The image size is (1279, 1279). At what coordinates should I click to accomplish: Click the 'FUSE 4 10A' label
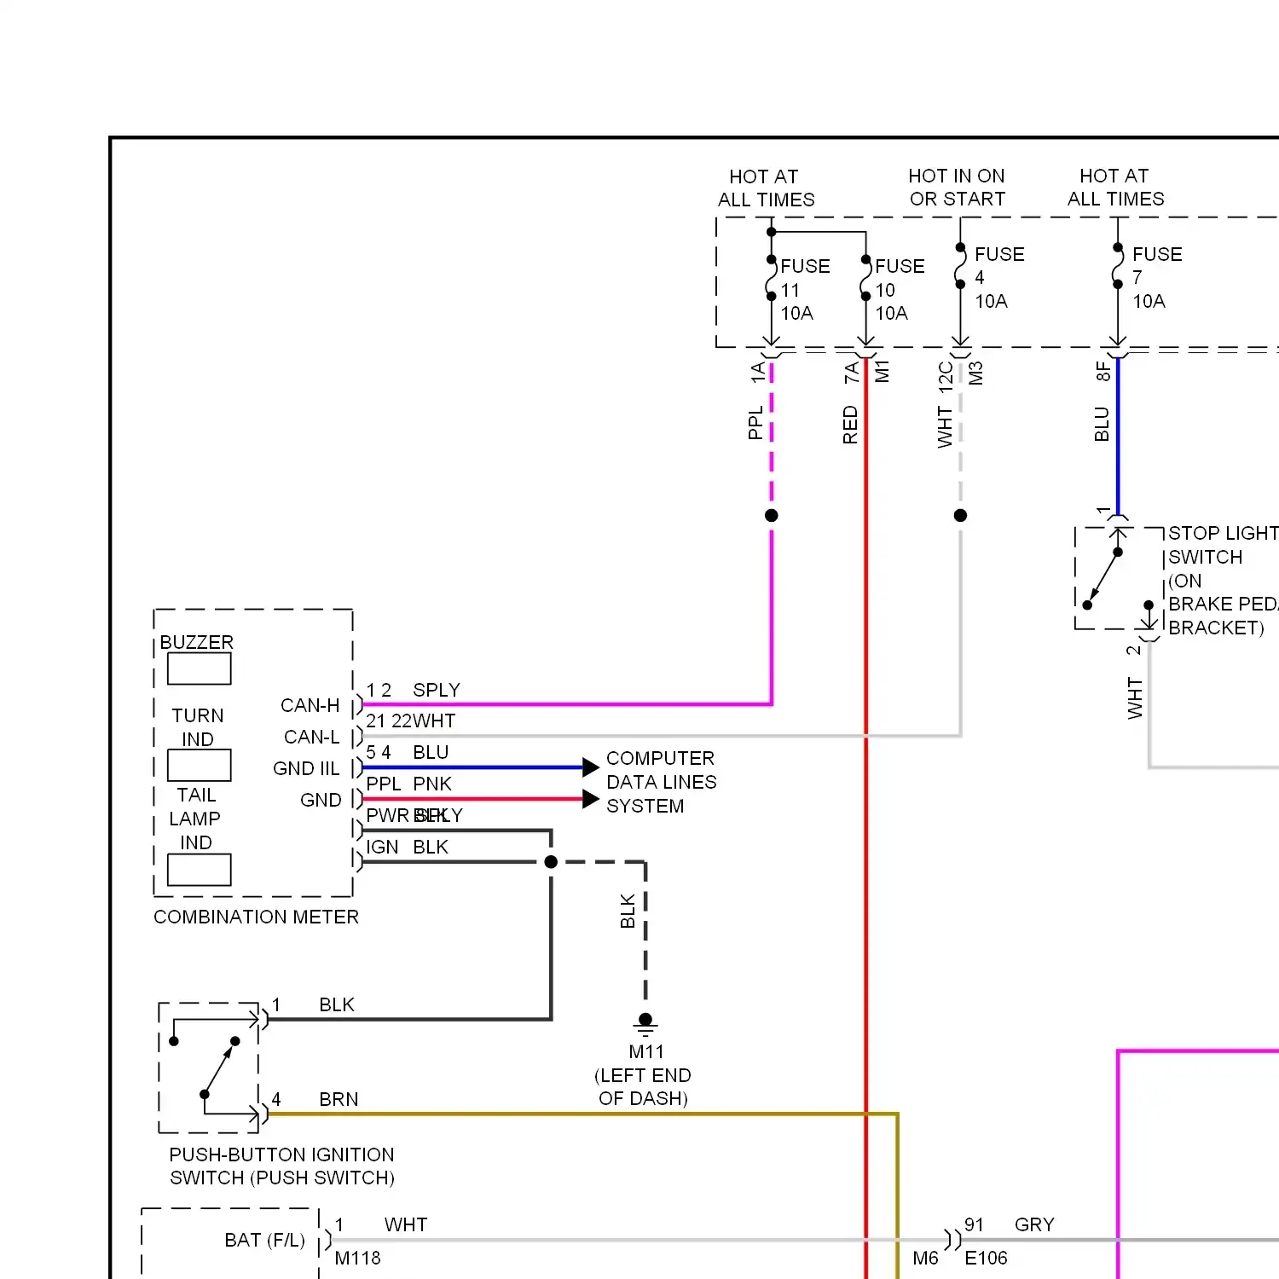[999, 278]
